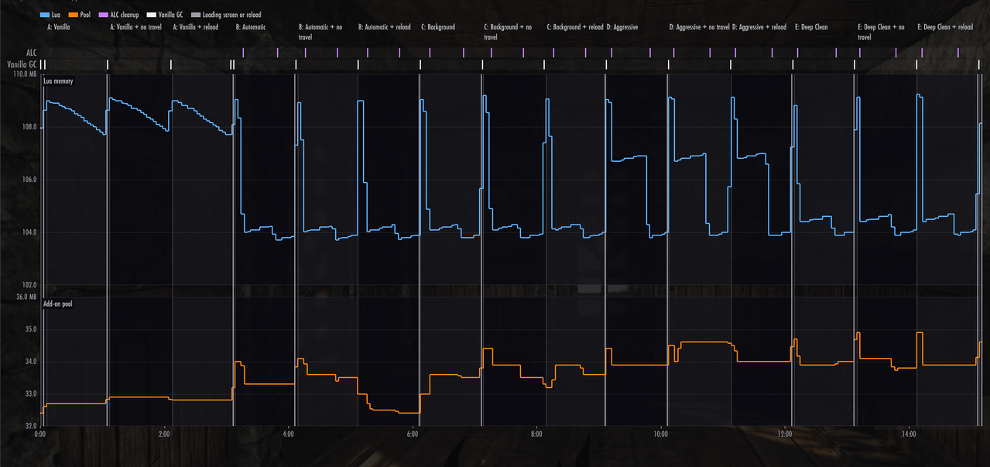Click the '33.0' pool axis value
Screen dimensions: 990x467
tap(31, 394)
